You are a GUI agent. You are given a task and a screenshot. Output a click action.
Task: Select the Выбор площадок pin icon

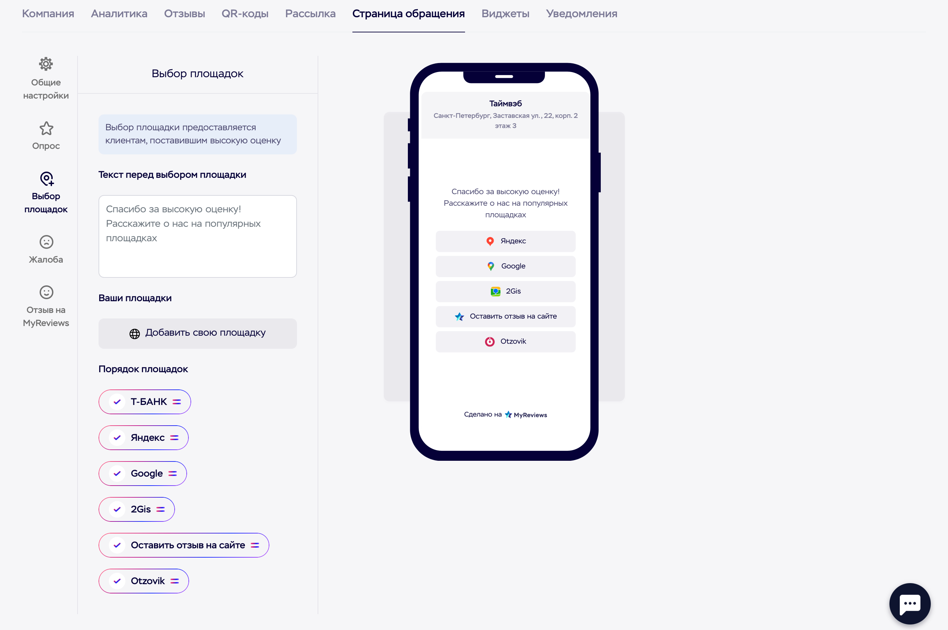(47, 179)
